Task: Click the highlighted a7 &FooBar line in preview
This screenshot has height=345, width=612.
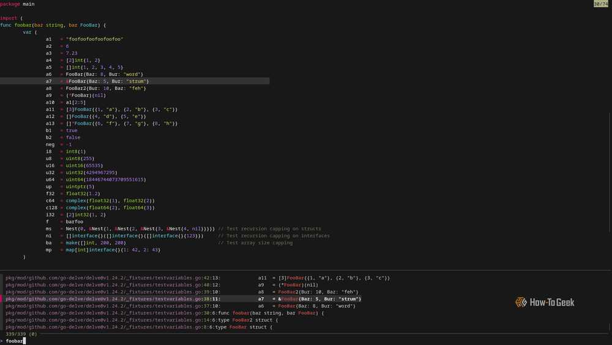Action: click(135, 82)
